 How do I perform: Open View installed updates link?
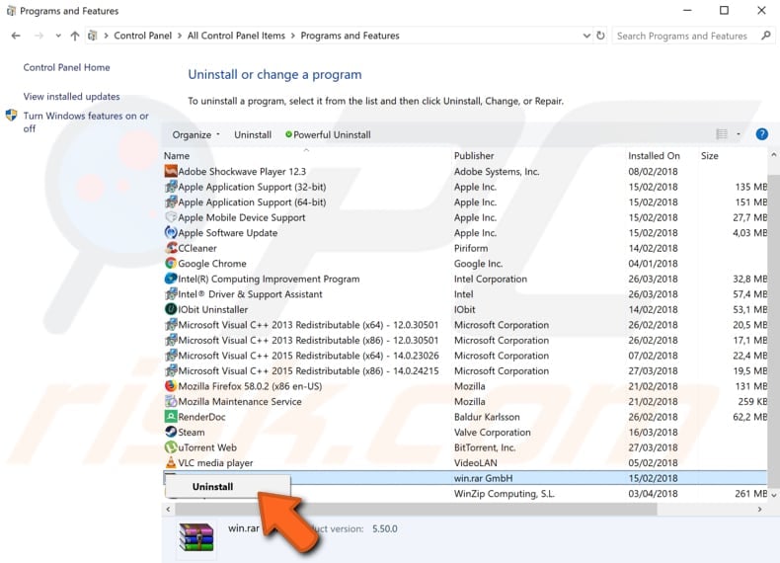pos(72,96)
